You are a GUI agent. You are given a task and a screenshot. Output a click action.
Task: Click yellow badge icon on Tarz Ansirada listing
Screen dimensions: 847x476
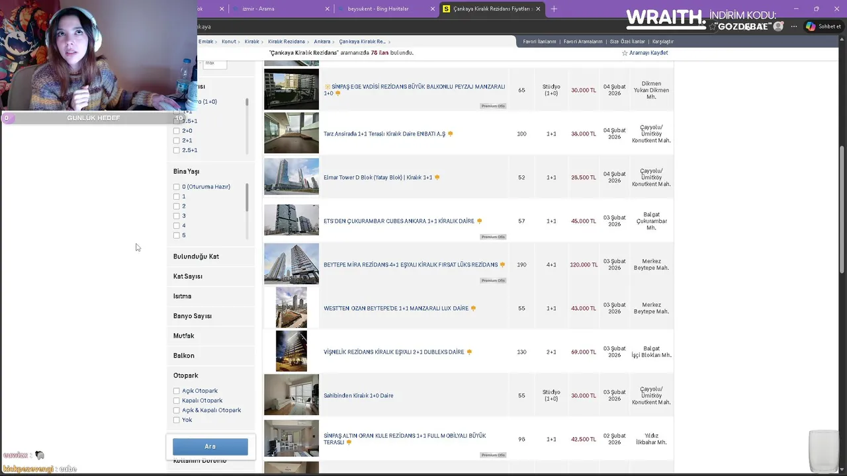tap(451, 134)
